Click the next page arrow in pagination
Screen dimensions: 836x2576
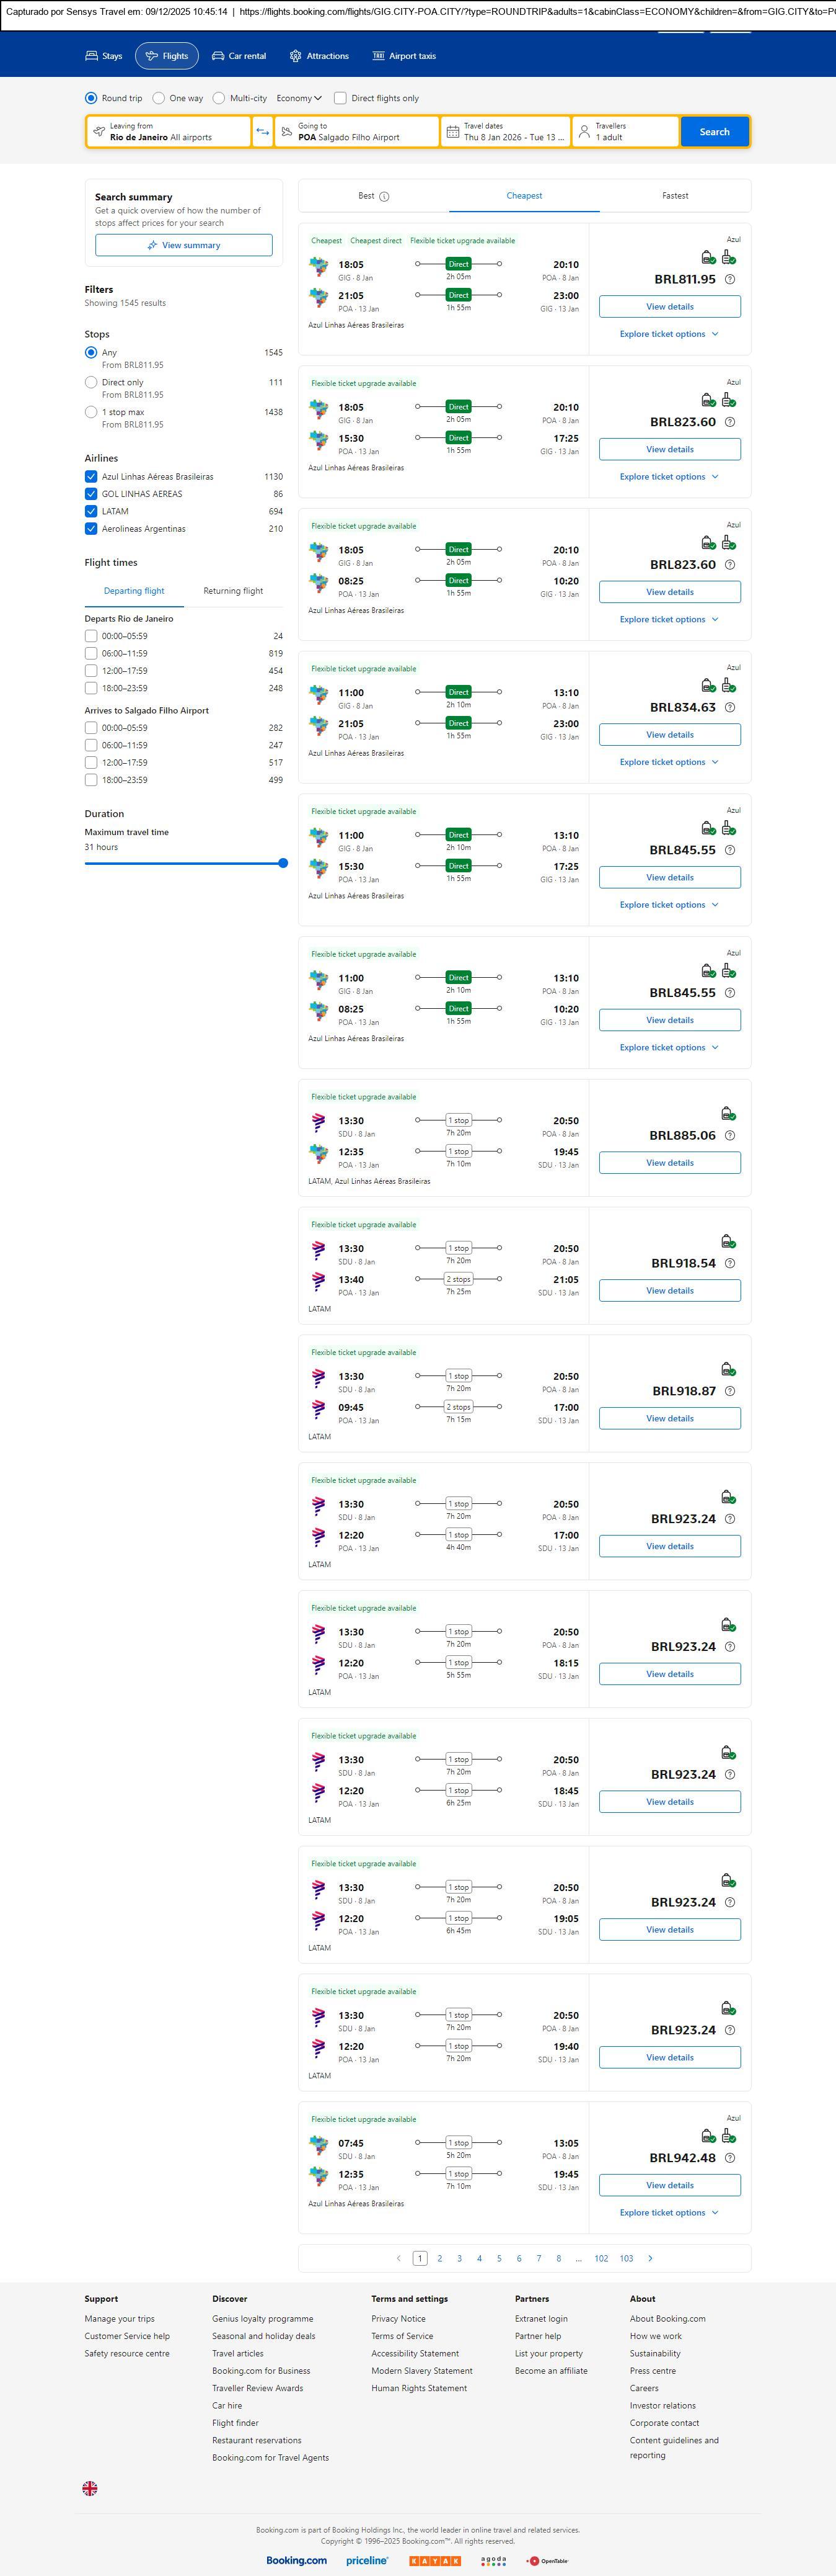coord(650,2258)
